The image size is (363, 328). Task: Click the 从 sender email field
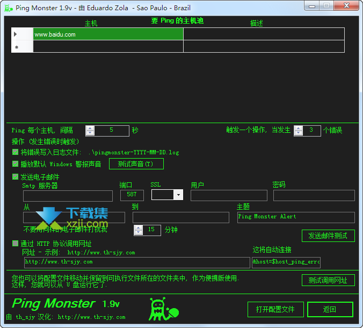pos(74,217)
